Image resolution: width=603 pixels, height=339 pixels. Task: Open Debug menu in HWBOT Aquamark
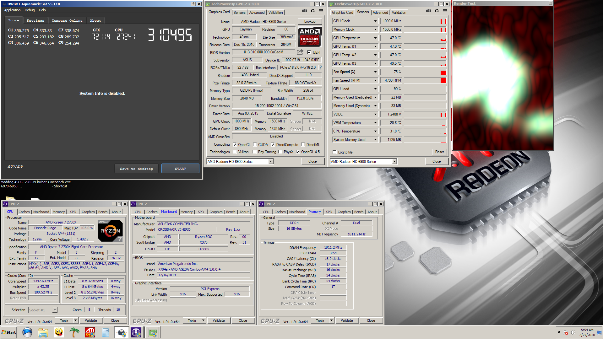30,10
